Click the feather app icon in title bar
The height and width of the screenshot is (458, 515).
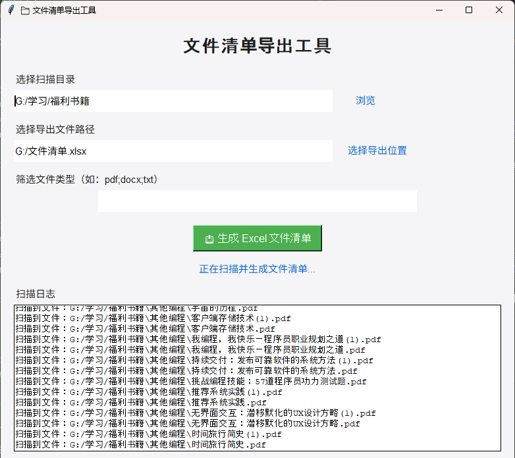coord(11,10)
